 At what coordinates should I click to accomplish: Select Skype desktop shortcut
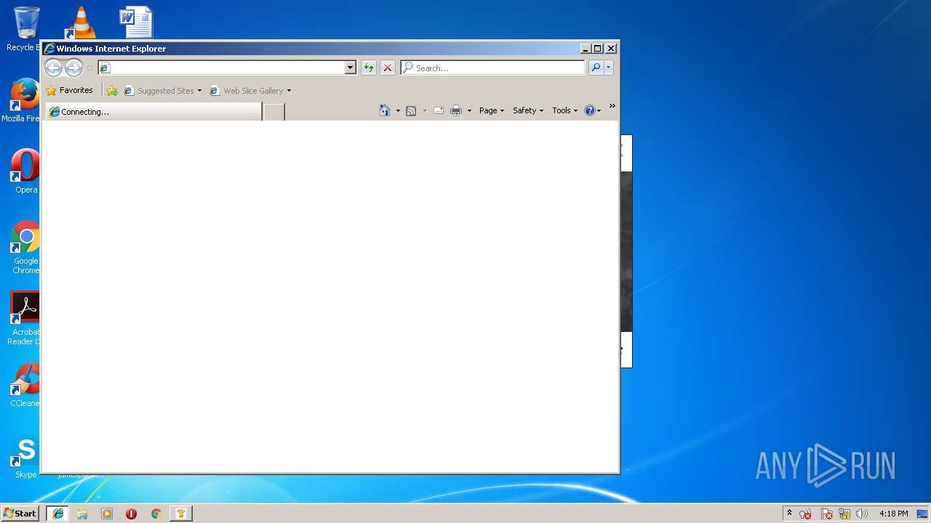(25, 456)
